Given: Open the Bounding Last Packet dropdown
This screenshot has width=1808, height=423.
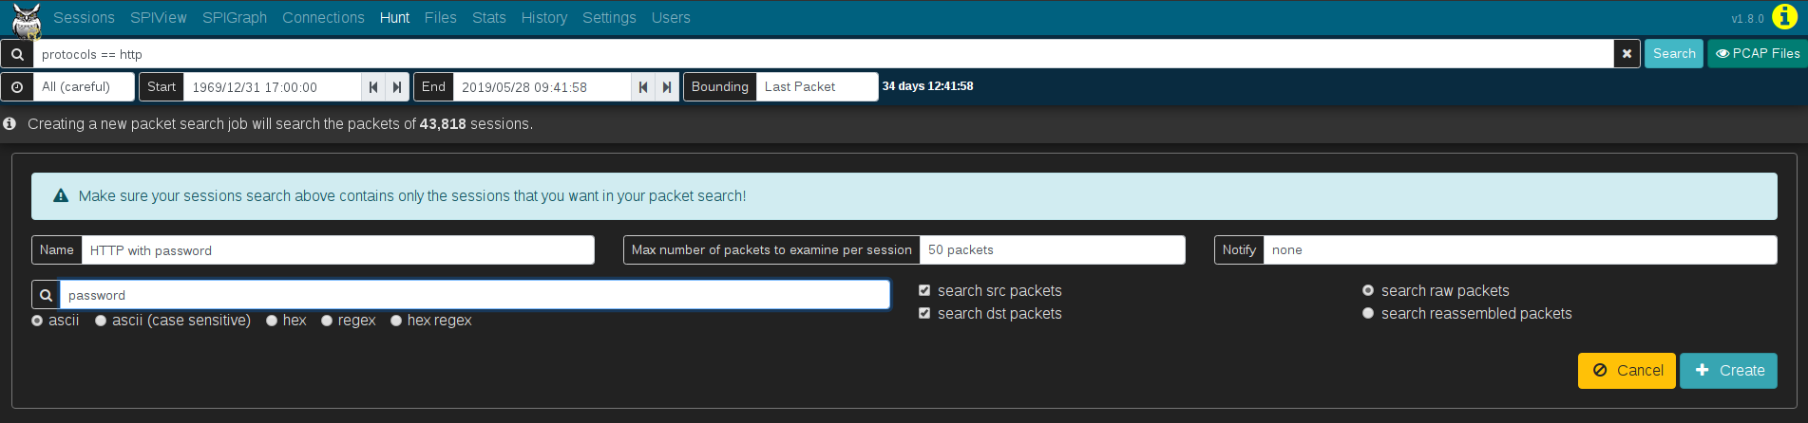Looking at the screenshot, I should pos(817,86).
